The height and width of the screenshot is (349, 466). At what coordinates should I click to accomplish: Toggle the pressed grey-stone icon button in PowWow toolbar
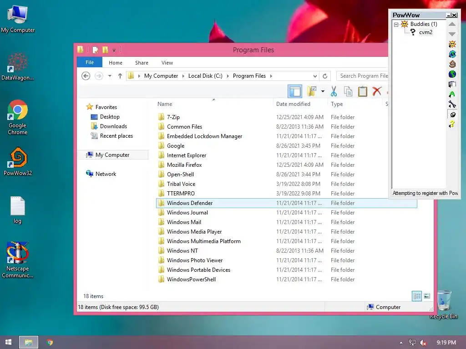[x=452, y=115]
